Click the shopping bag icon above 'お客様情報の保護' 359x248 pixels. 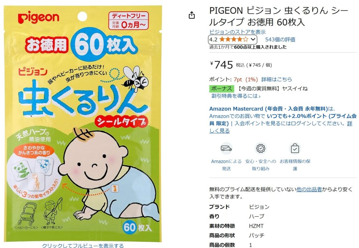pos(295,148)
